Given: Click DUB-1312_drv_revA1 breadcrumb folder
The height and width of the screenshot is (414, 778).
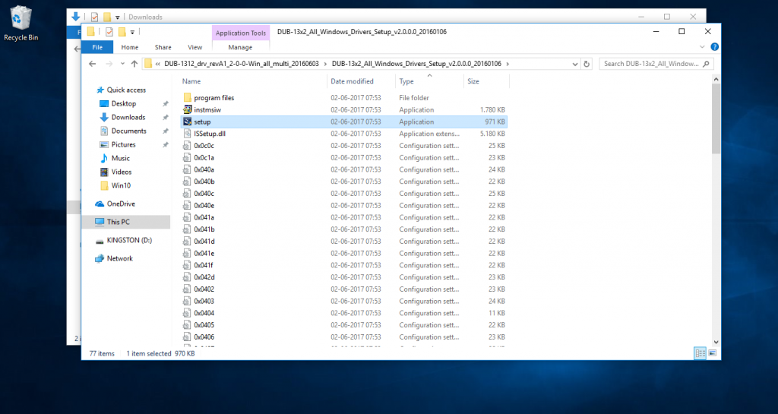Looking at the screenshot, I should (x=242, y=64).
